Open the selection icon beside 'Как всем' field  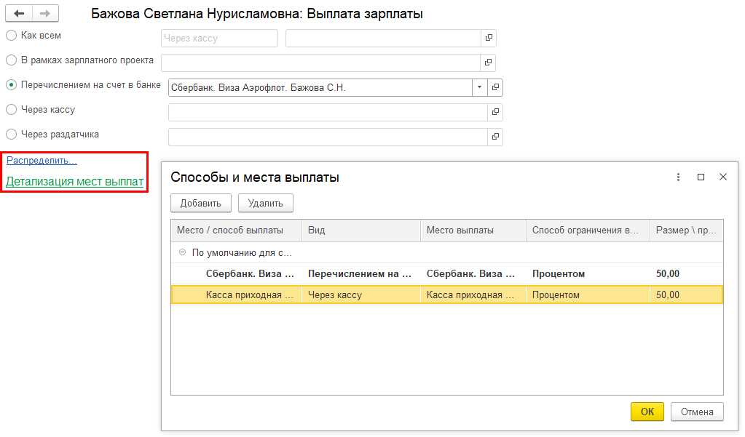[x=489, y=38]
